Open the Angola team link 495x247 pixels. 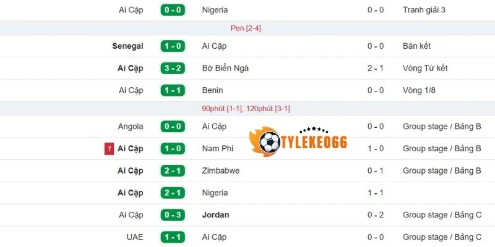(x=130, y=127)
